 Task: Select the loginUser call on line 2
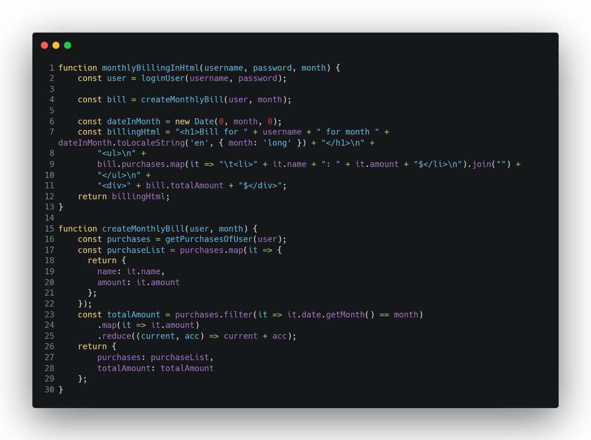point(163,78)
